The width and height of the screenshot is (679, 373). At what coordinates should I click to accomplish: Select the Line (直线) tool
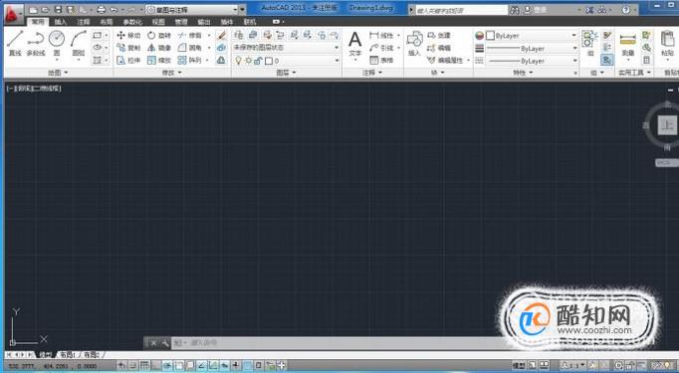[15, 44]
